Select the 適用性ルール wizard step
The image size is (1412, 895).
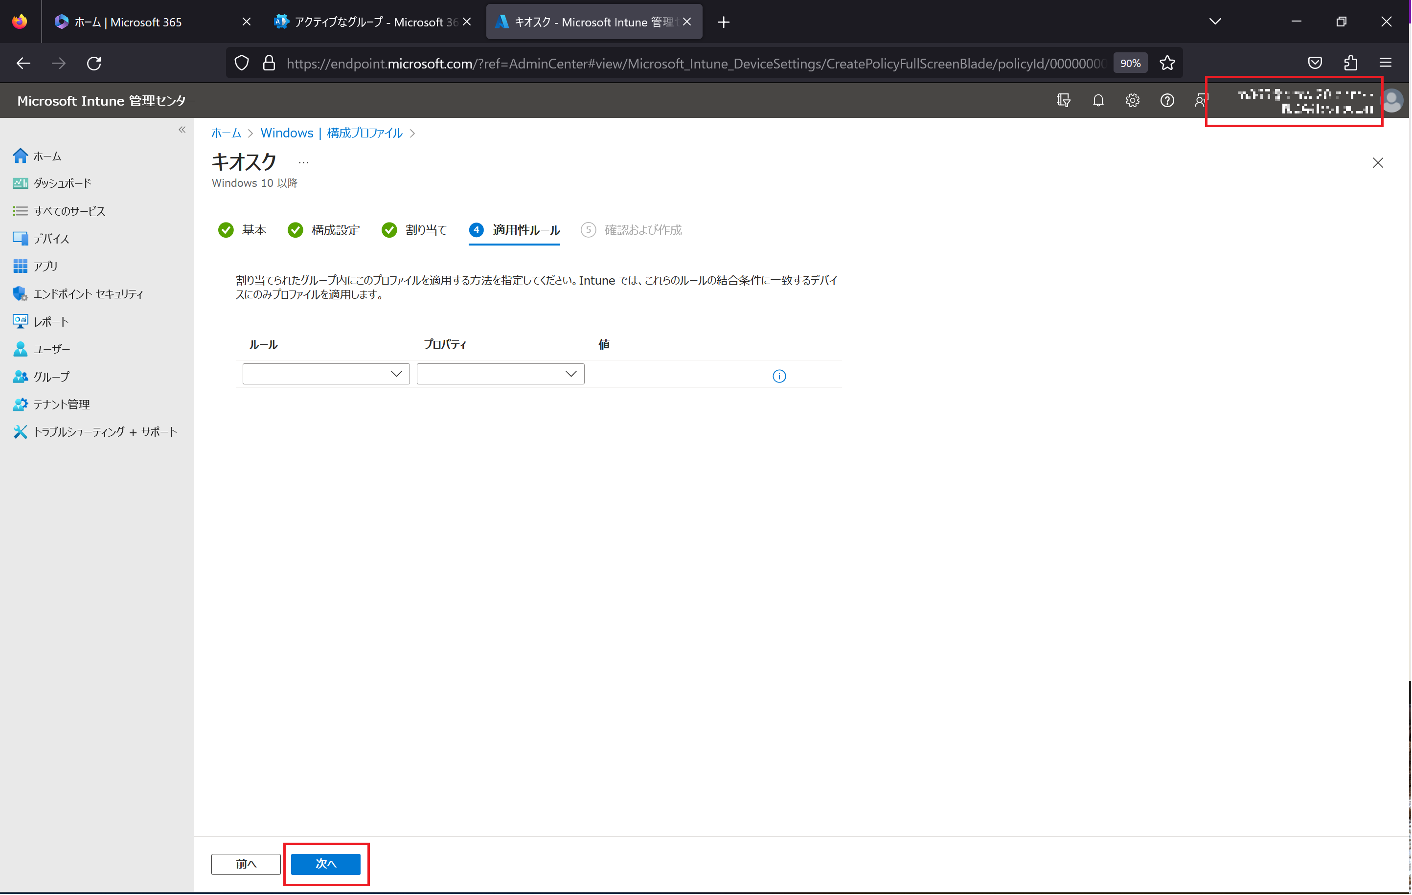(514, 230)
